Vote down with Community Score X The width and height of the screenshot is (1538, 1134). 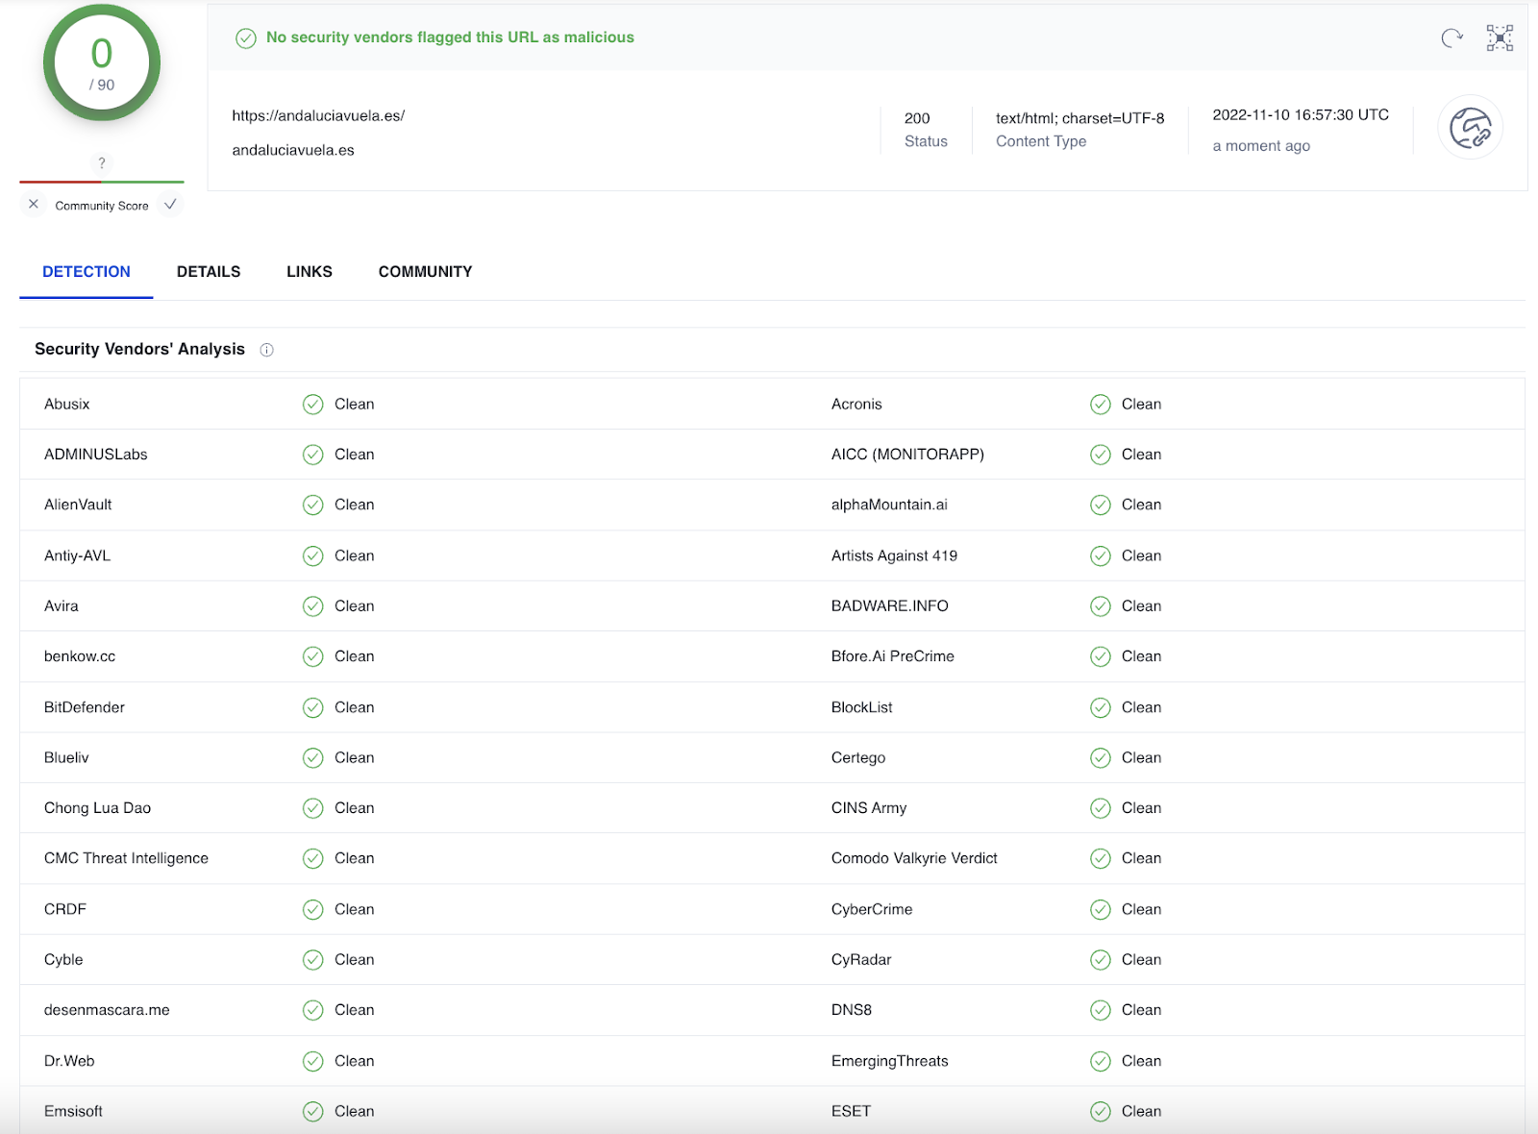click(34, 205)
